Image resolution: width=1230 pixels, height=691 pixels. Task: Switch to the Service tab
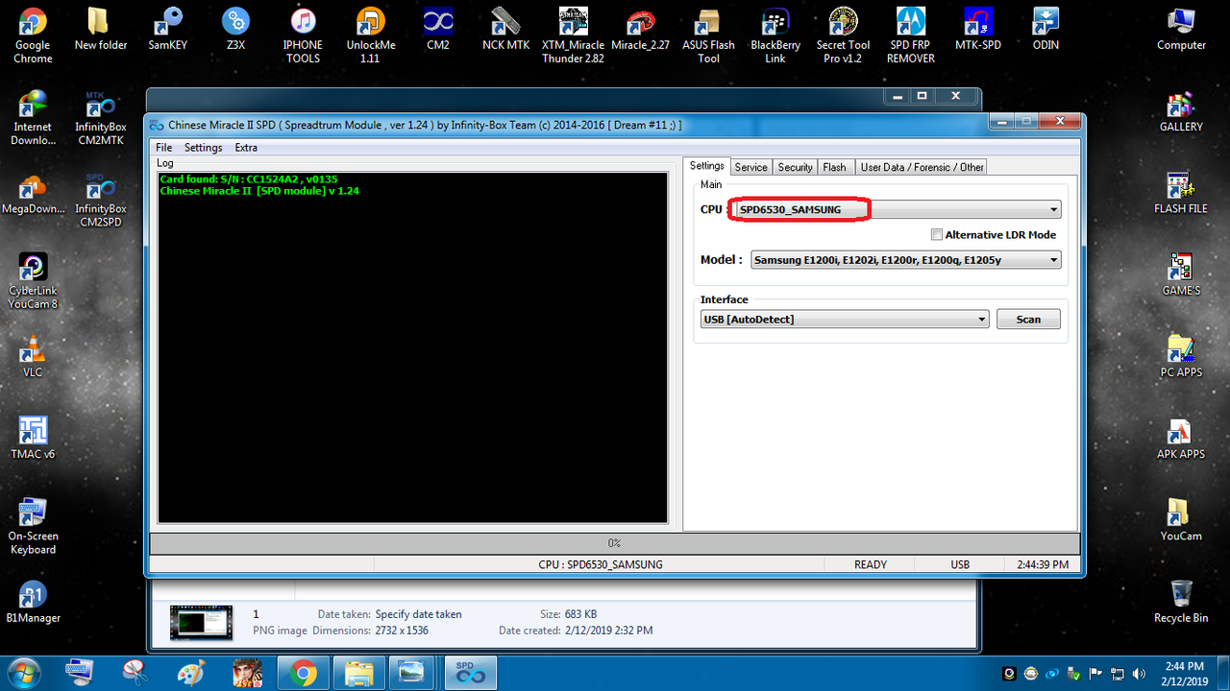coord(750,167)
